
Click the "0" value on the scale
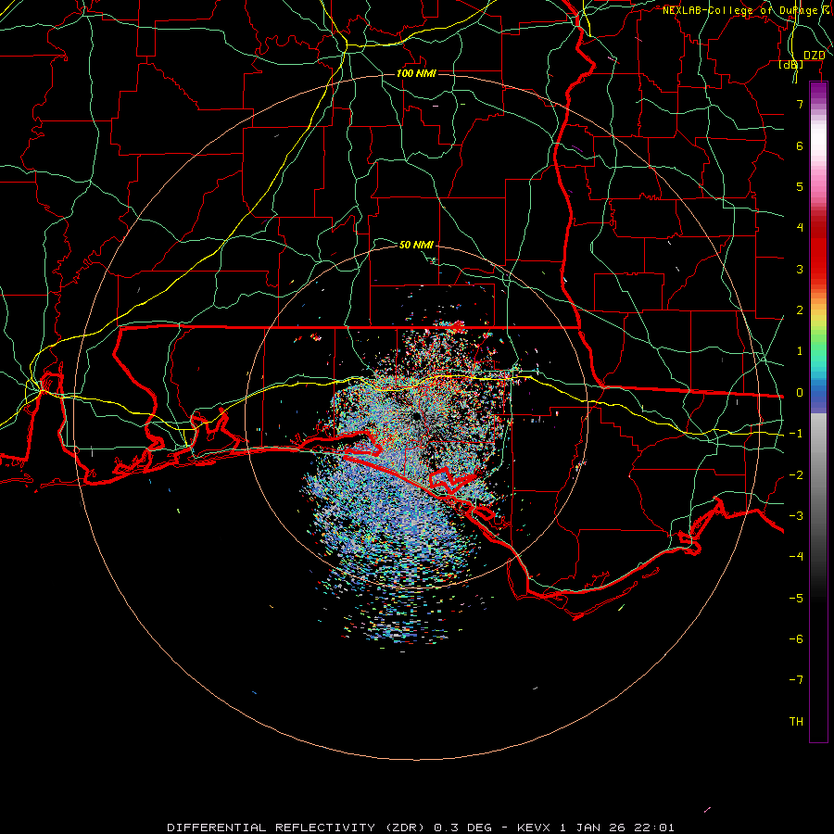click(x=800, y=393)
